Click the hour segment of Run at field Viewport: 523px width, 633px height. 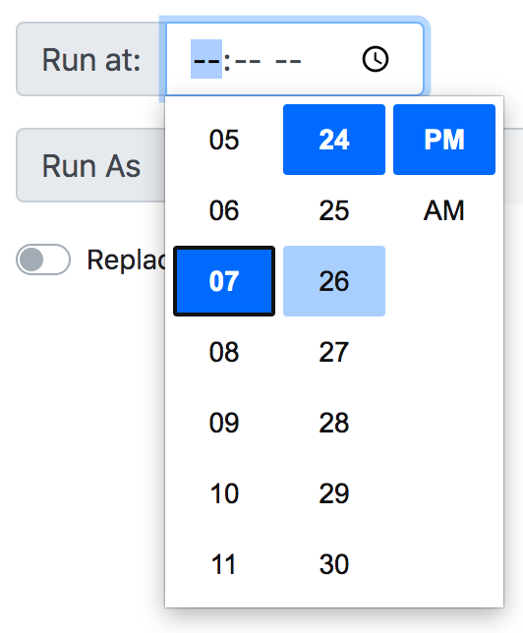tap(206, 59)
